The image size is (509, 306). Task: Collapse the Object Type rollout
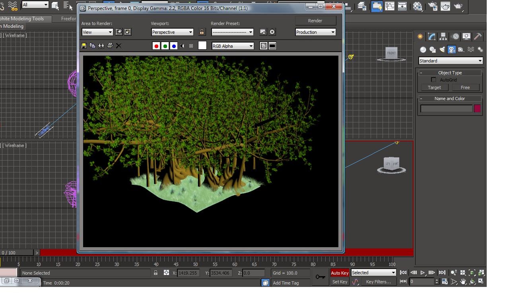(x=422, y=73)
